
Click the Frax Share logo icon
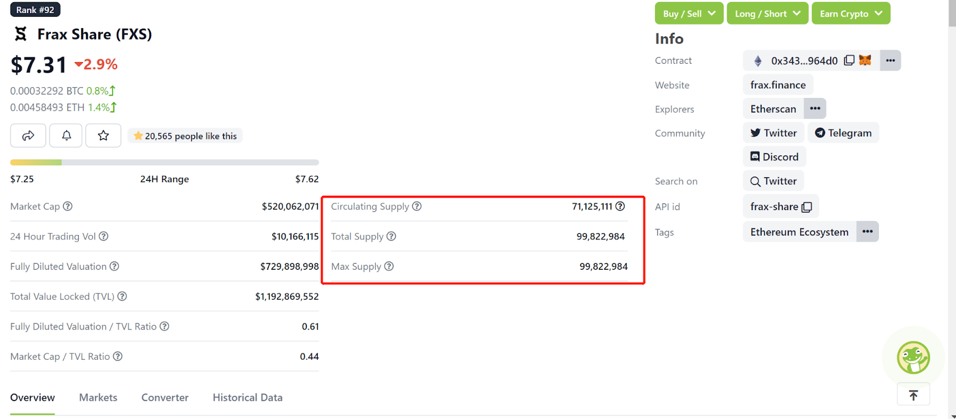21,34
